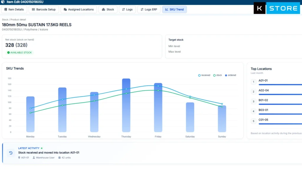The image size is (302, 182).
Task: Click the K STORE logo
Action: pos(277,8)
